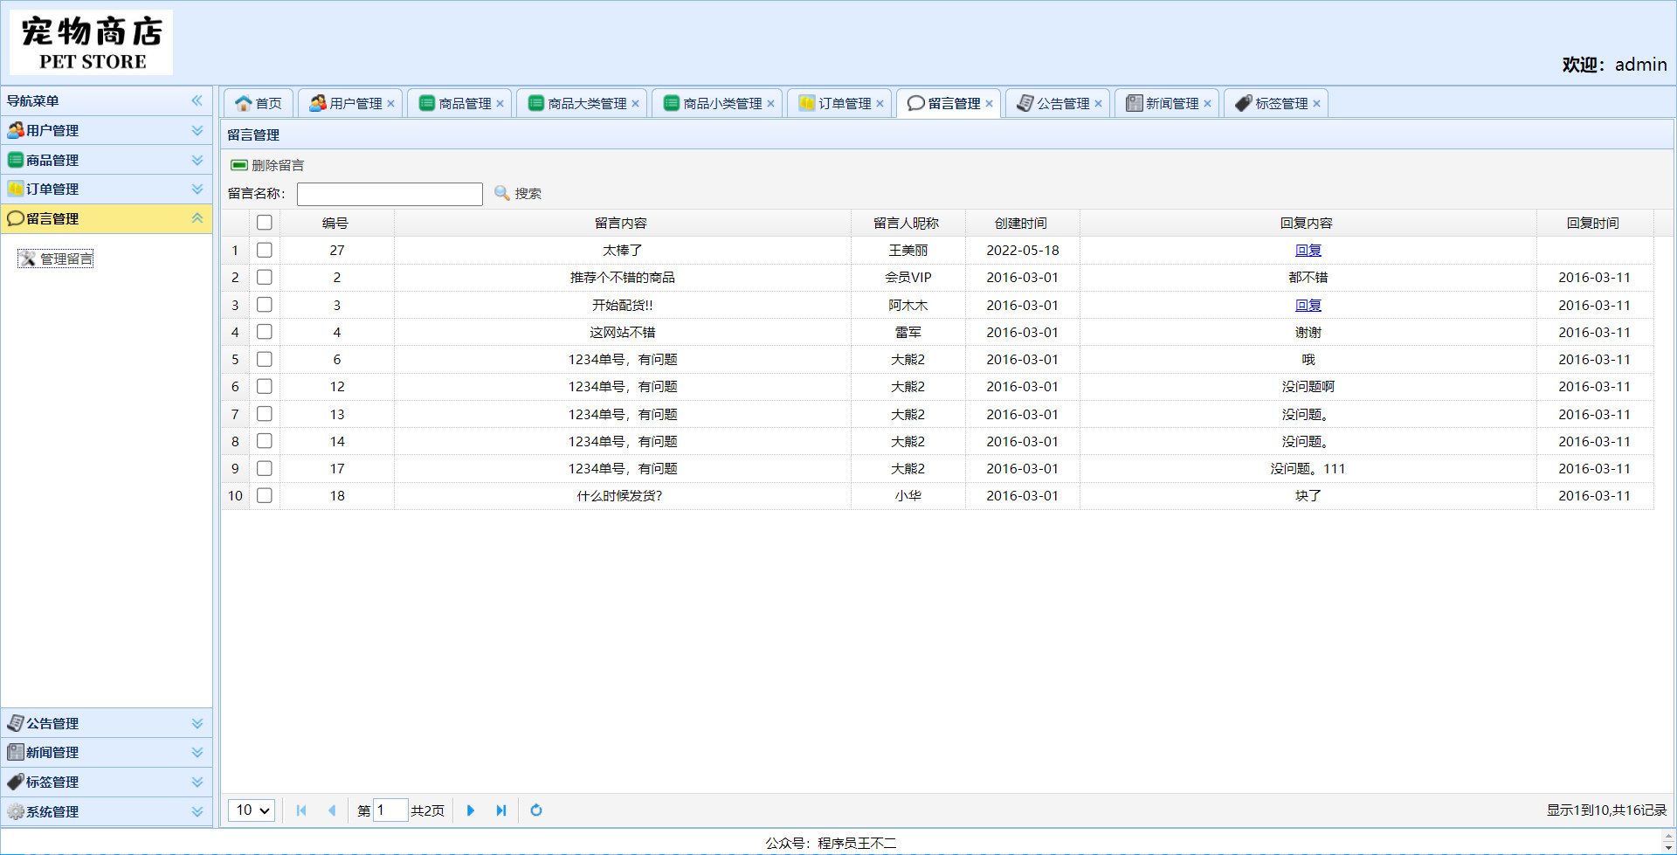Switch to the 首页 tab

[x=259, y=103]
